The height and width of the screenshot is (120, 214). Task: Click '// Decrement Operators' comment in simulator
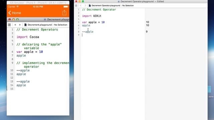coord(37,30)
